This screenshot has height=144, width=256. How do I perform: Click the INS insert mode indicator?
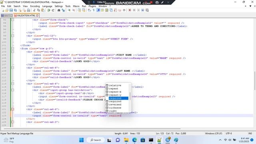tap(250, 133)
